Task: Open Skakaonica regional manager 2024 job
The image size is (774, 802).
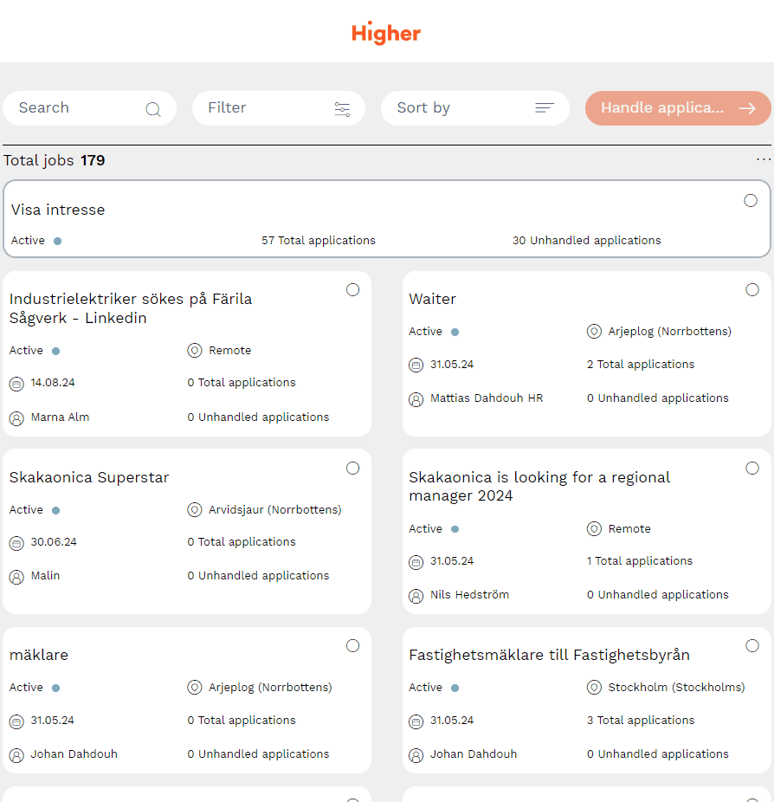Action: pos(539,487)
